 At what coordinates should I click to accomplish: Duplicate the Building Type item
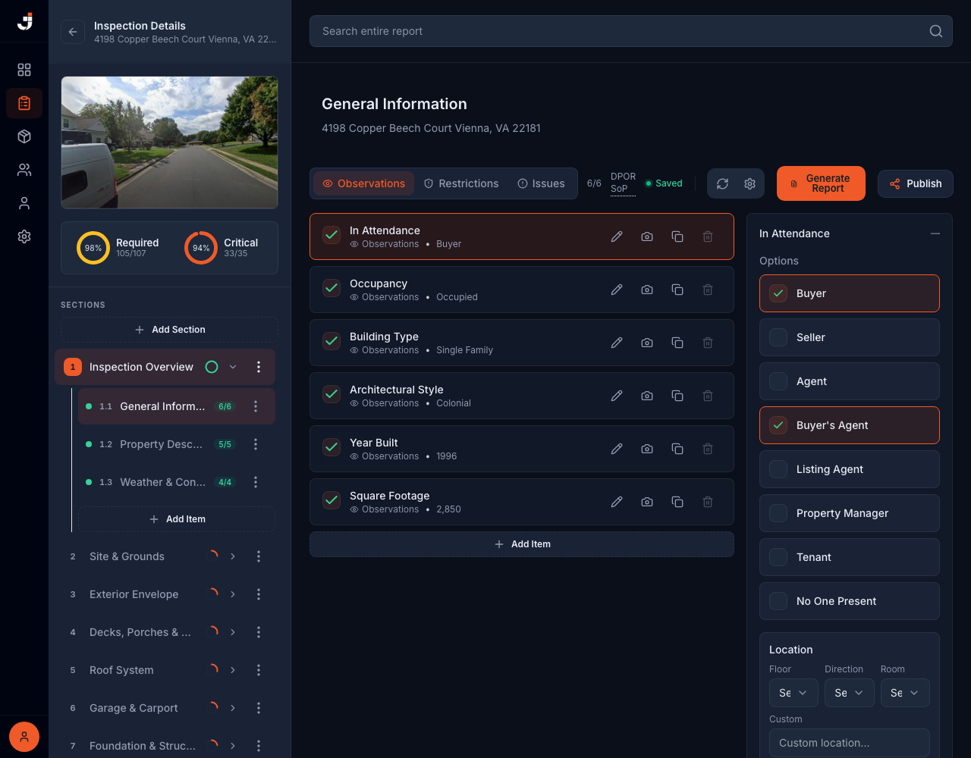coord(677,343)
